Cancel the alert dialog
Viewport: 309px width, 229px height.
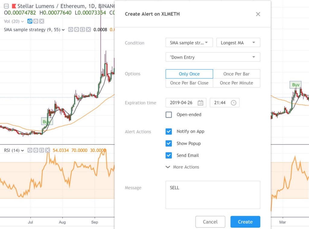pyautogui.click(x=210, y=222)
